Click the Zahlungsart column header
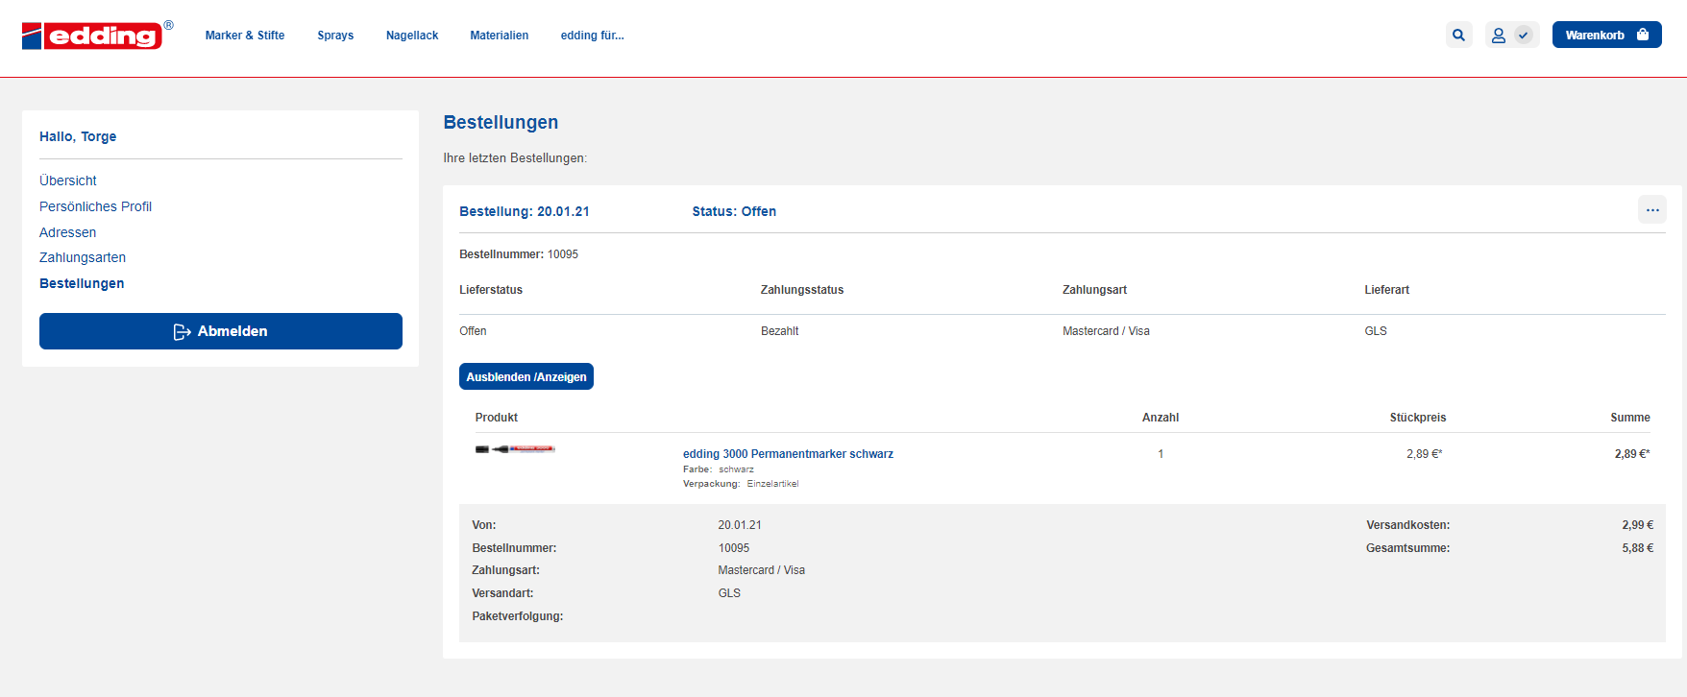The height and width of the screenshot is (697, 1687). pos(1094,290)
